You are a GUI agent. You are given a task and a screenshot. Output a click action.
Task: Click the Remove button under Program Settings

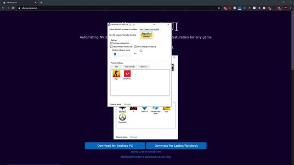click(144, 67)
